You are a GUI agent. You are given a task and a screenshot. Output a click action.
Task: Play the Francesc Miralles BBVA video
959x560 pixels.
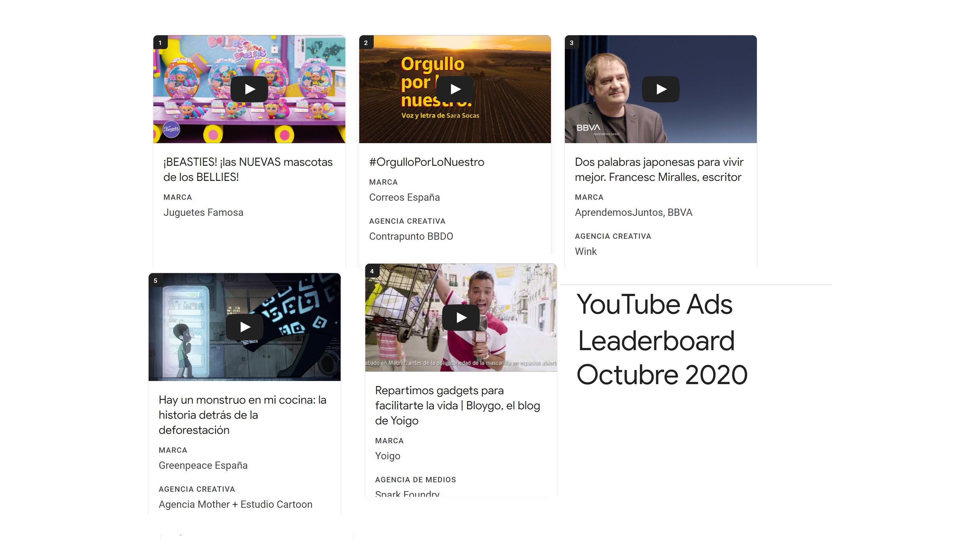coord(661,89)
